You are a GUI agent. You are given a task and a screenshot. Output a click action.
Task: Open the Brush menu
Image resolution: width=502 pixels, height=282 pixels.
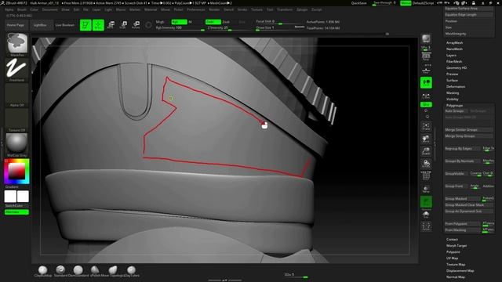click(21, 9)
